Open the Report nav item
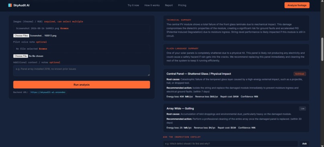 pyautogui.click(x=169, y=5)
